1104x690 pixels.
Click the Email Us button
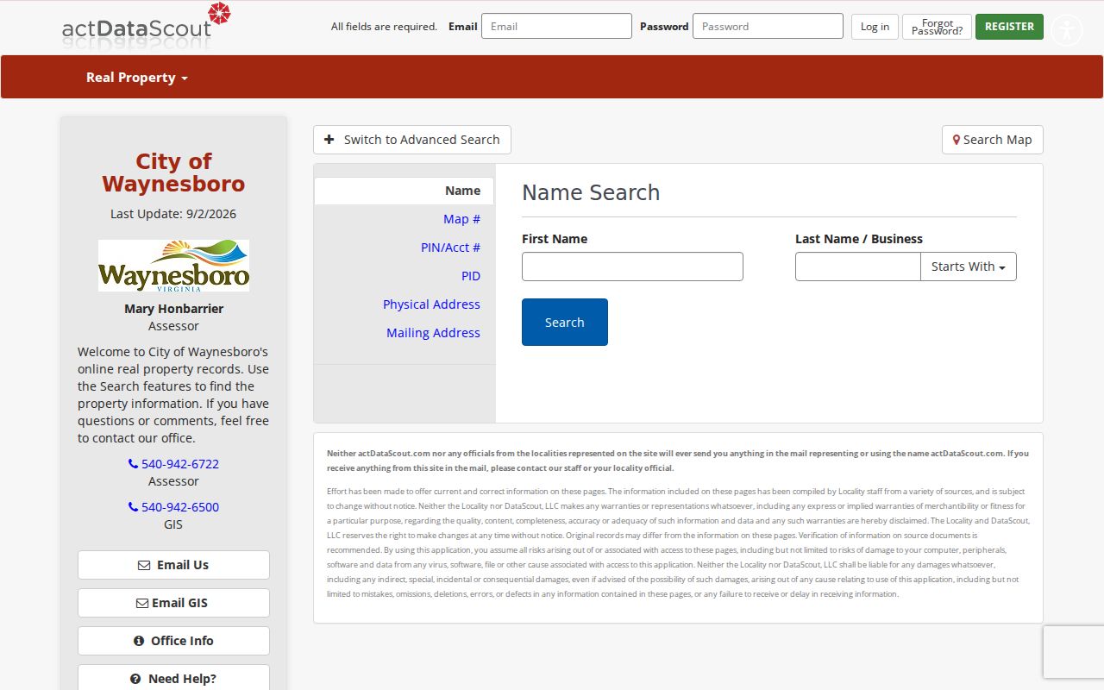173,565
